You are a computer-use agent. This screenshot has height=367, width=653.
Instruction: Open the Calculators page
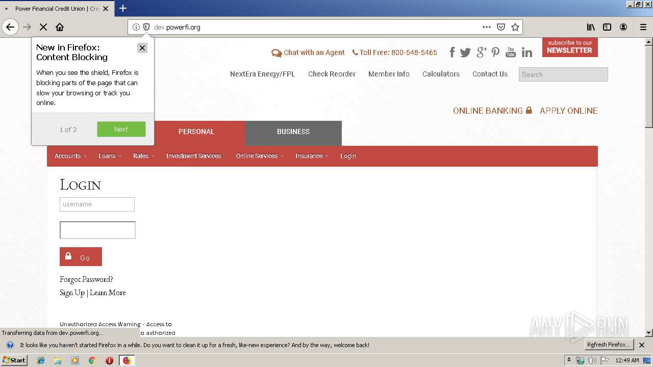[441, 74]
